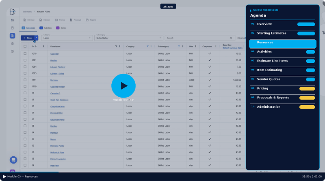This screenshot has height=181, width=325.
Task: Open Composite column options menu
Action: point(216,47)
